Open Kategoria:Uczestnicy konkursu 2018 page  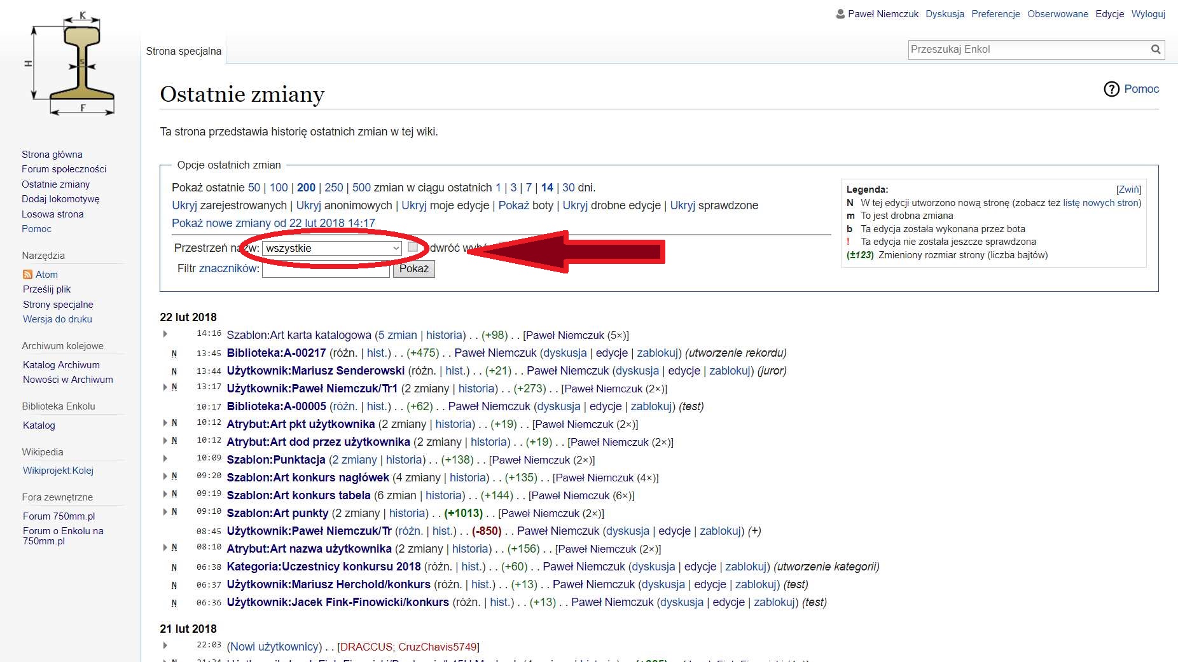(x=324, y=567)
